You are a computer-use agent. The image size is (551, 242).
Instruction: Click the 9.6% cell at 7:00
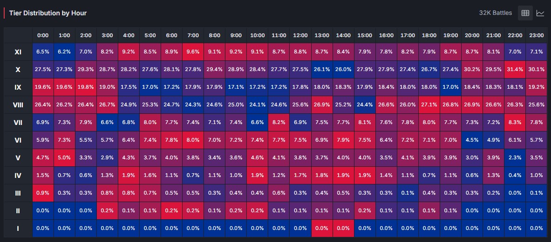point(193,52)
